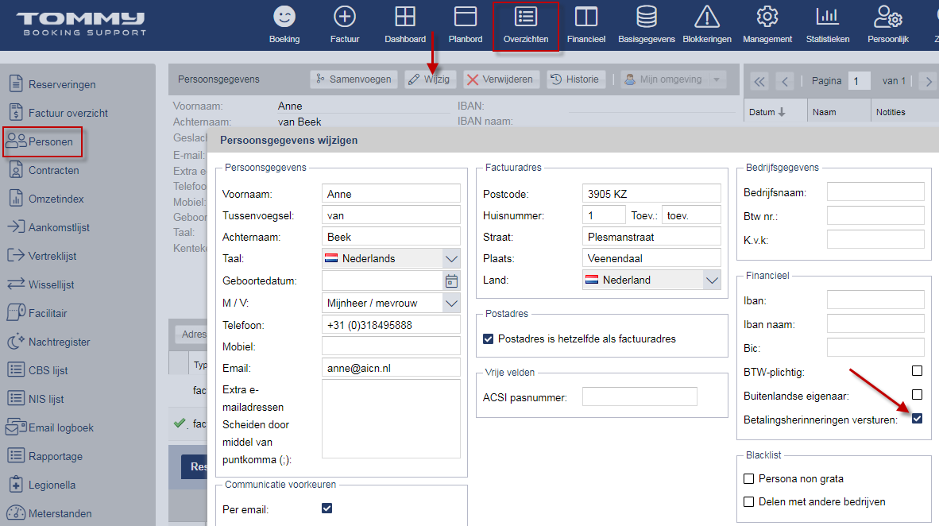
Task: Click the Samenvoegen button
Action: click(x=354, y=79)
